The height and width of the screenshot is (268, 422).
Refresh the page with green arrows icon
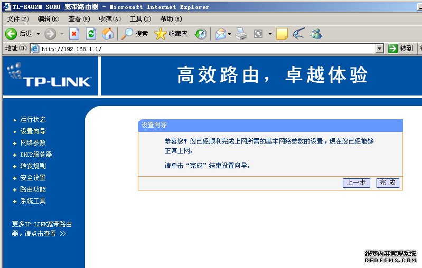pyautogui.click(x=91, y=34)
